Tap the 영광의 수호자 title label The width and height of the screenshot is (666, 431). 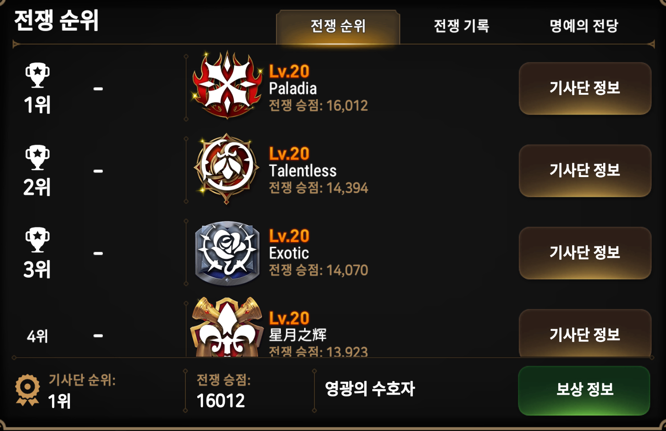coord(370,389)
